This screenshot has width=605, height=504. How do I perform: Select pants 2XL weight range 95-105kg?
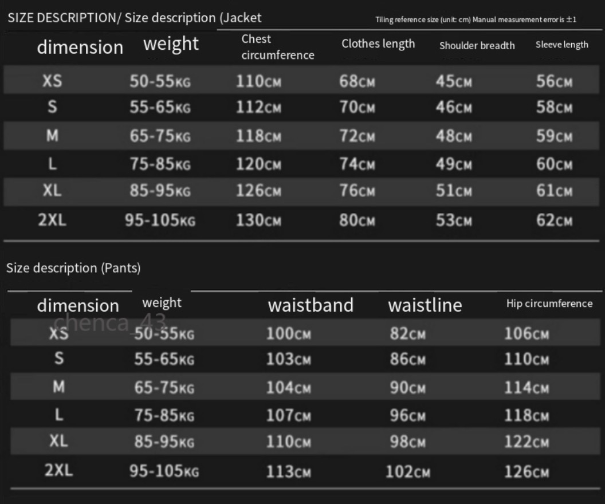pos(164,472)
